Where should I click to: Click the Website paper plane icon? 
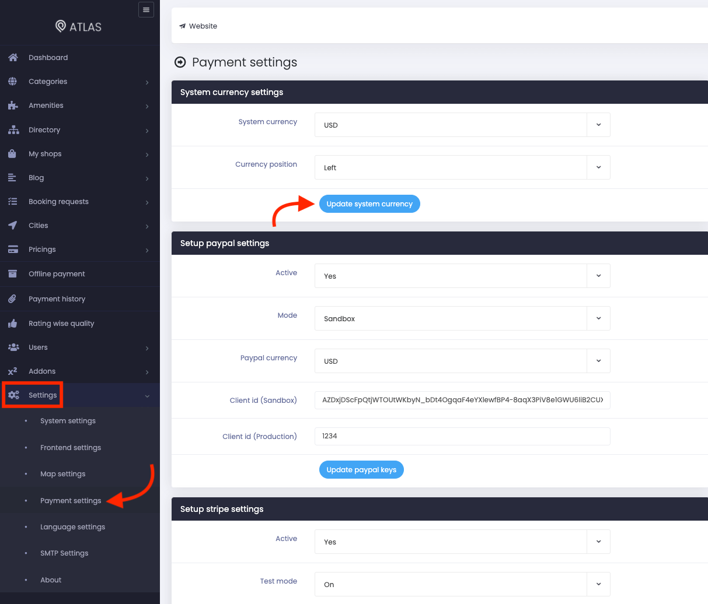click(x=183, y=26)
